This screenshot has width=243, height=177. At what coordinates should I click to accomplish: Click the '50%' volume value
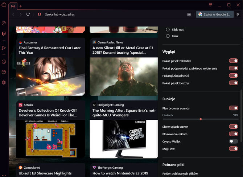click(x=235, y=115)
